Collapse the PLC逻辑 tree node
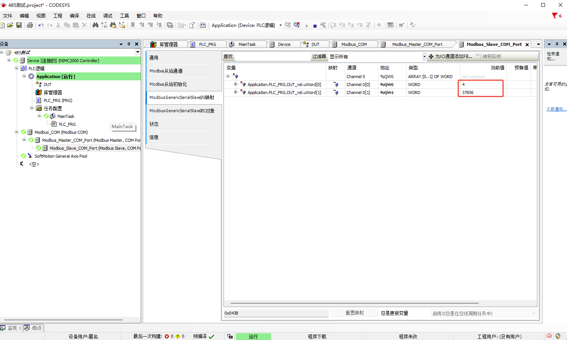This screenshot has height=340, width=567. 17,68
